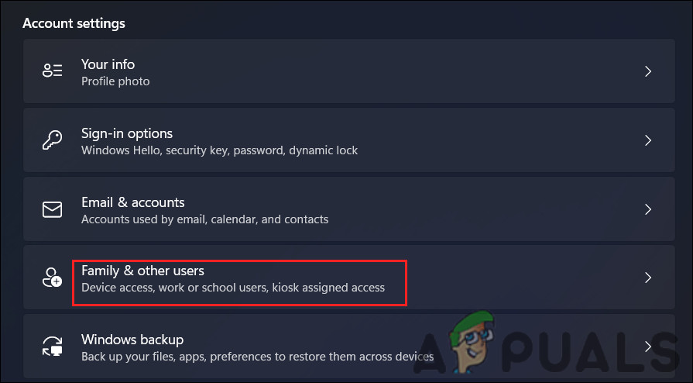The height and width of the screenshot is (383, 693).
Task: Click the add-person icon for Family & other users
Action: coord(52,278)
